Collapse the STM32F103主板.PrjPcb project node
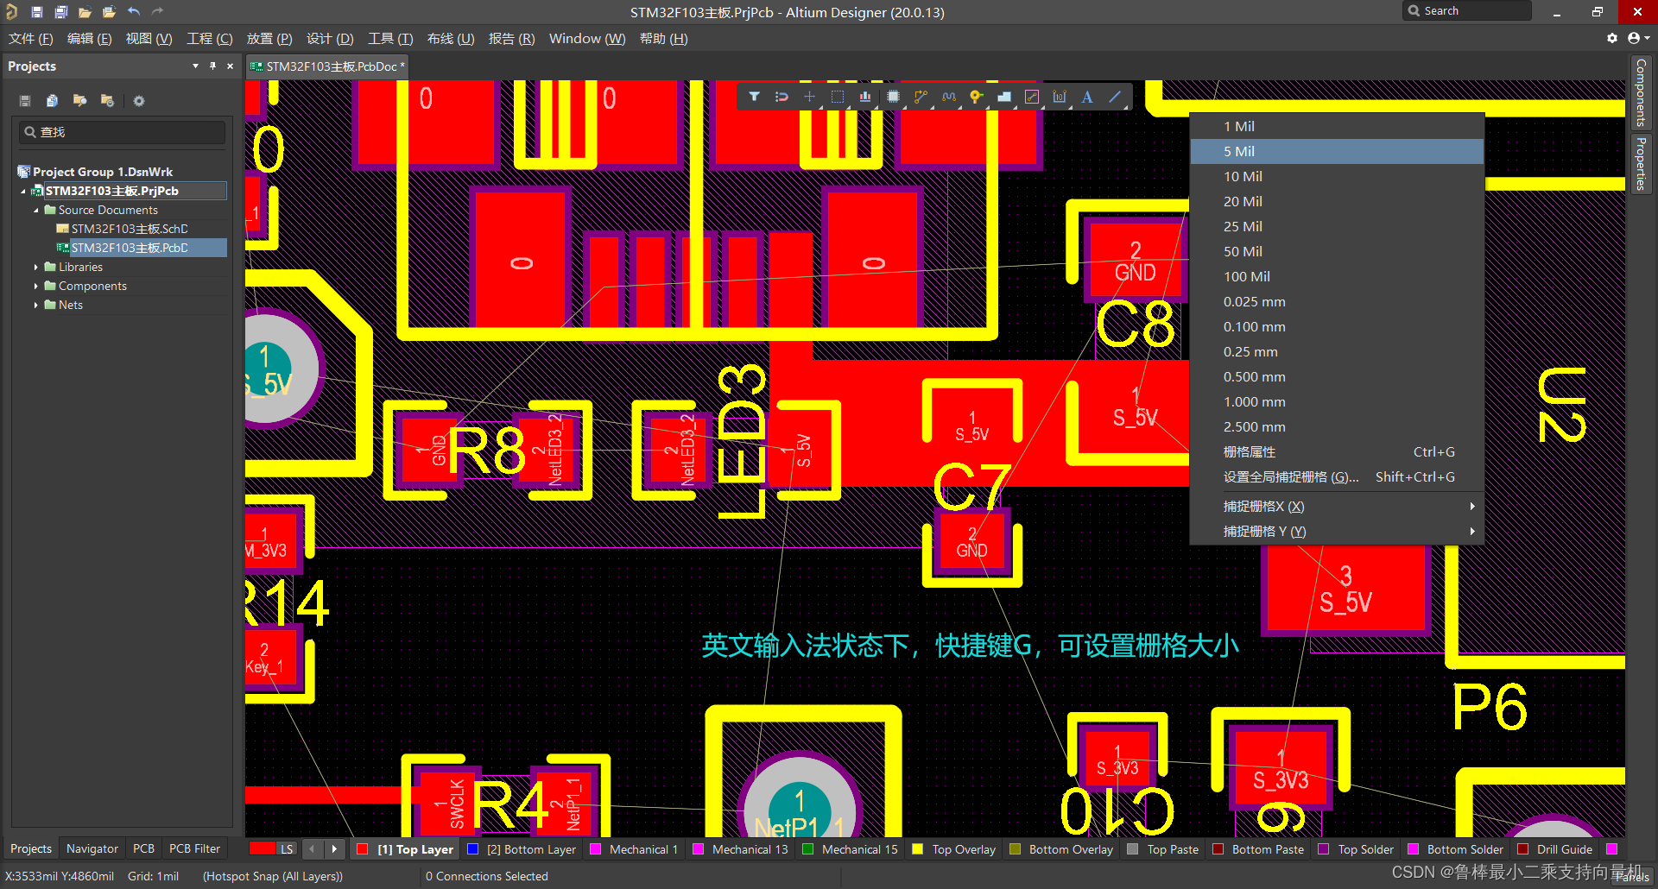 [x=23, y=191]
